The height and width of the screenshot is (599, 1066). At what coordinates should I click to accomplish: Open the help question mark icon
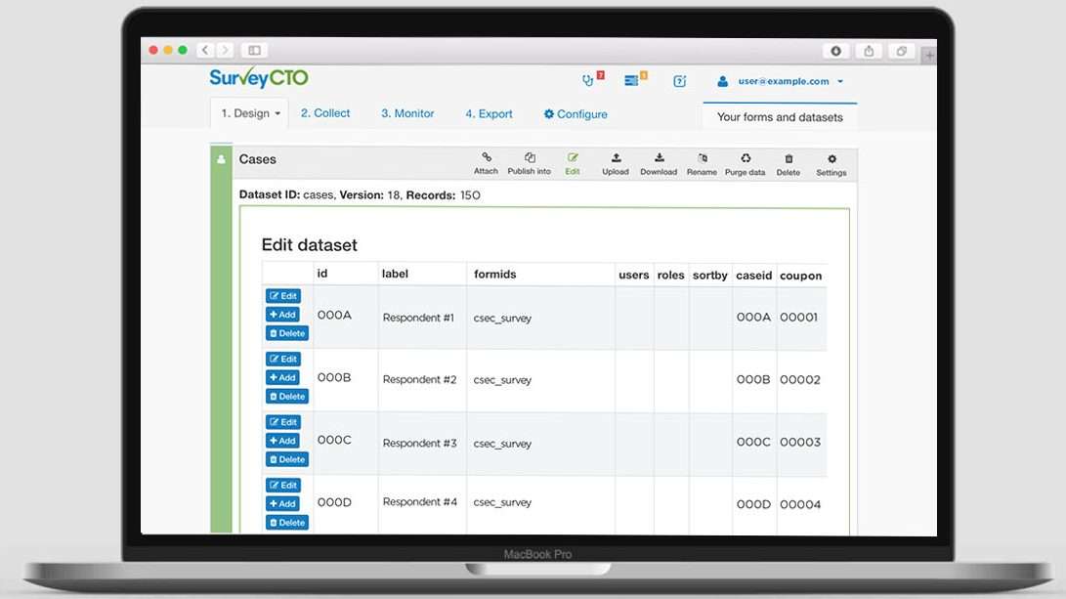click(680, 81)
